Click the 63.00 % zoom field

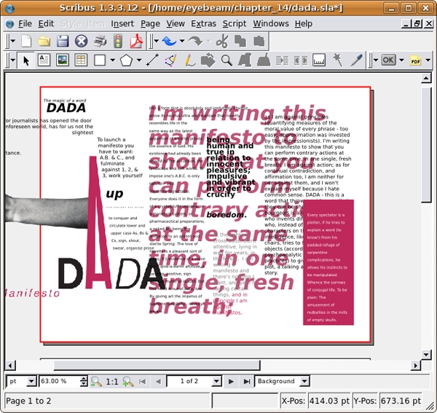[59, 381]
